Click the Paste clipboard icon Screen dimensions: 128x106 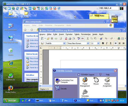coord(95,38)
